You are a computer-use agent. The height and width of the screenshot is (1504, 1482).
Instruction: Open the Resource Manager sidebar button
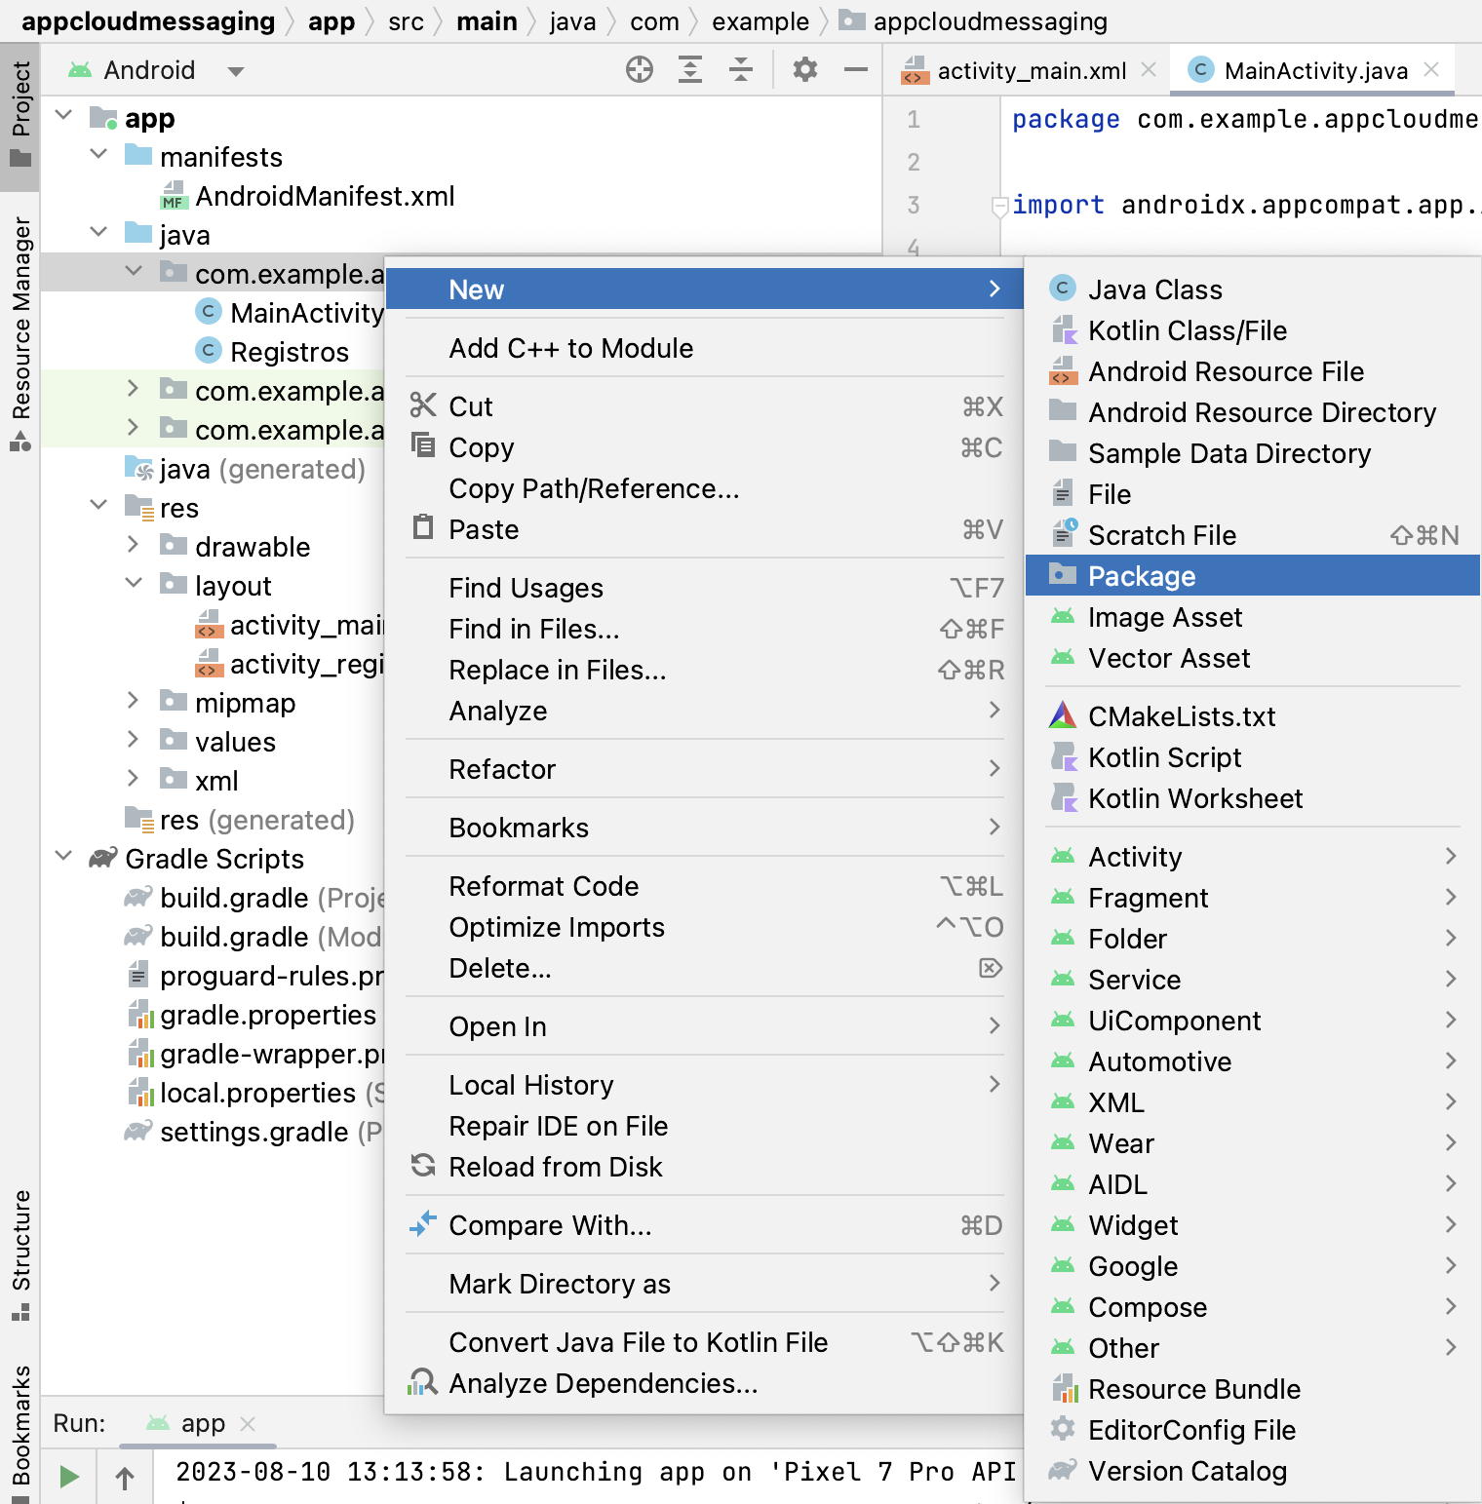coord(20,334)
